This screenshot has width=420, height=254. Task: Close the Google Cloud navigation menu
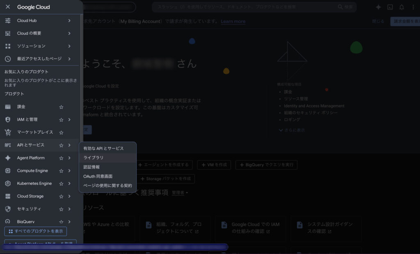point(8,7)
